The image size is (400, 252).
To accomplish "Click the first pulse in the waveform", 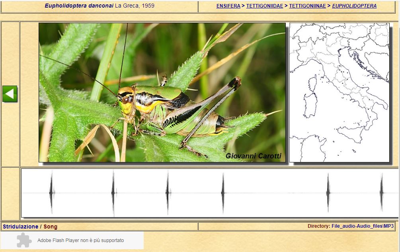I will [51, 193].
